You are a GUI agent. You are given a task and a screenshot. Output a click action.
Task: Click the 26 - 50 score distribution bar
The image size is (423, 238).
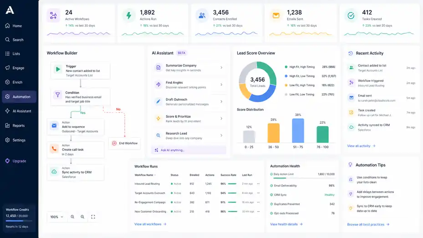pos(274,133)
